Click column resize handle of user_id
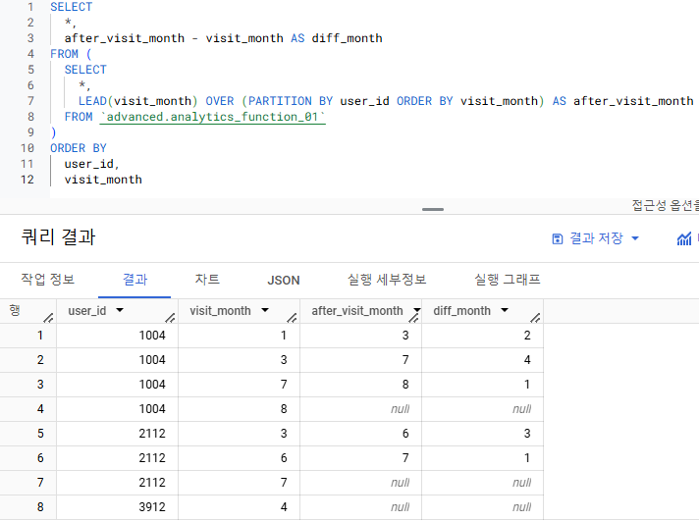This screenshot has width=699, height=521. pos(170,317)
